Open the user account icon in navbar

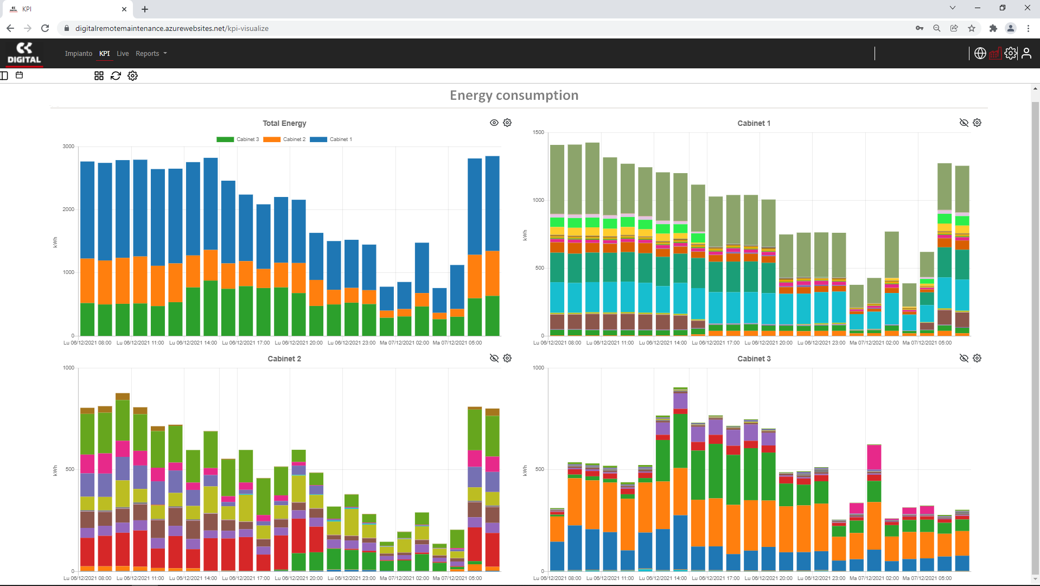coord(1026,53)
